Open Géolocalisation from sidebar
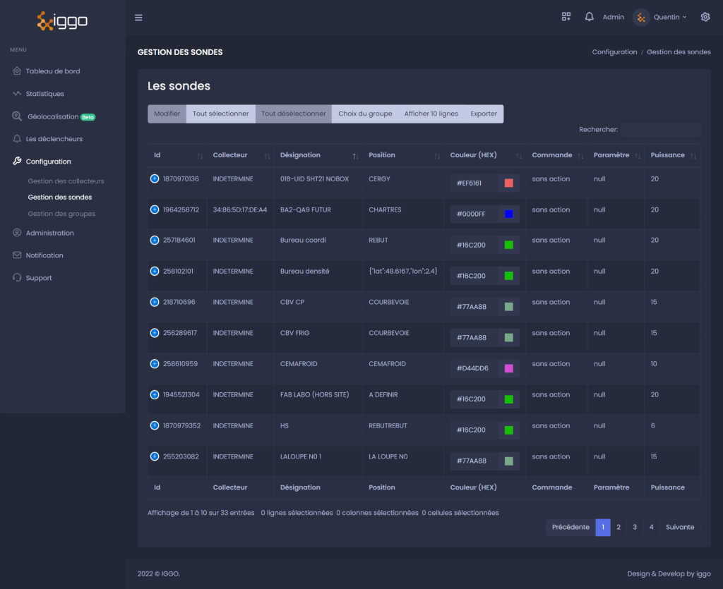 [x=53, y=116]
